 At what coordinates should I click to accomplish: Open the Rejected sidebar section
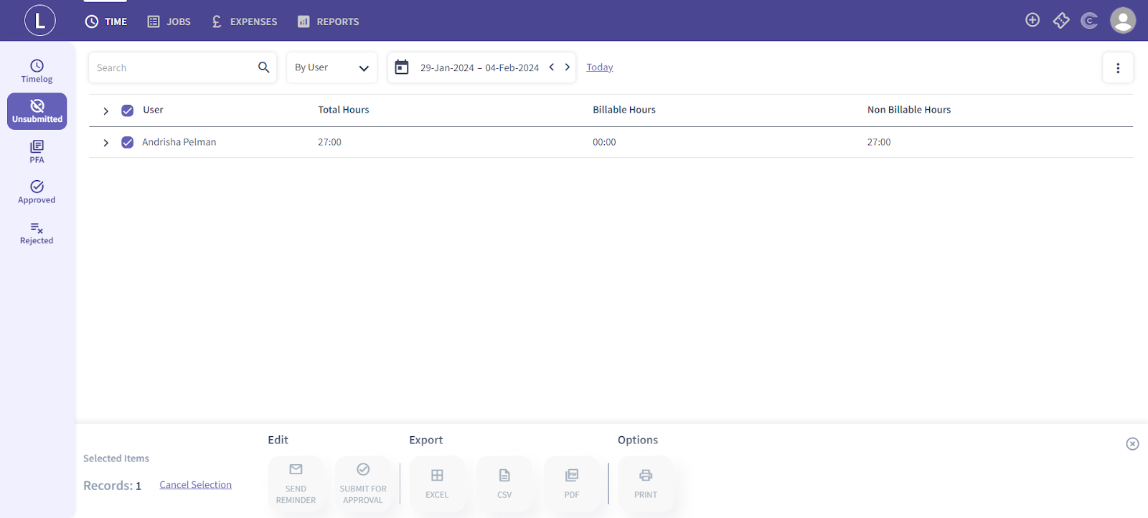coord(37,232)
